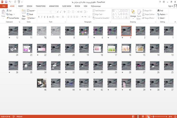
Task: Click Align Text button
Action: pos(98,14)
